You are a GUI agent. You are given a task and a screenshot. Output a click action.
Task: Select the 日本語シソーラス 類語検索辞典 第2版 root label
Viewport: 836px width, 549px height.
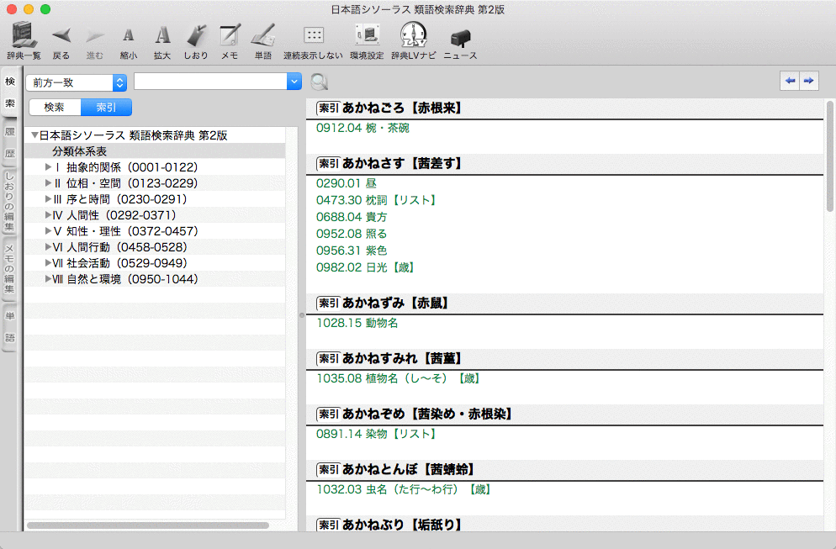click(x=133, y=135)
